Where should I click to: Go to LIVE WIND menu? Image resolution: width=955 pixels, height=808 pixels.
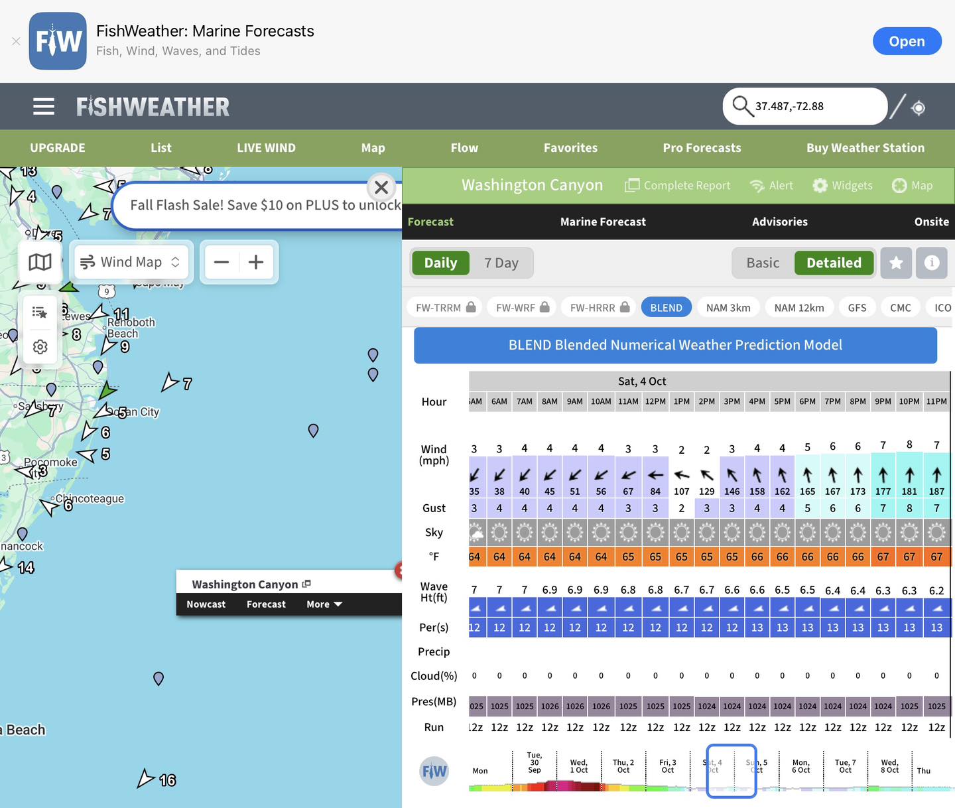pos(267,148)
